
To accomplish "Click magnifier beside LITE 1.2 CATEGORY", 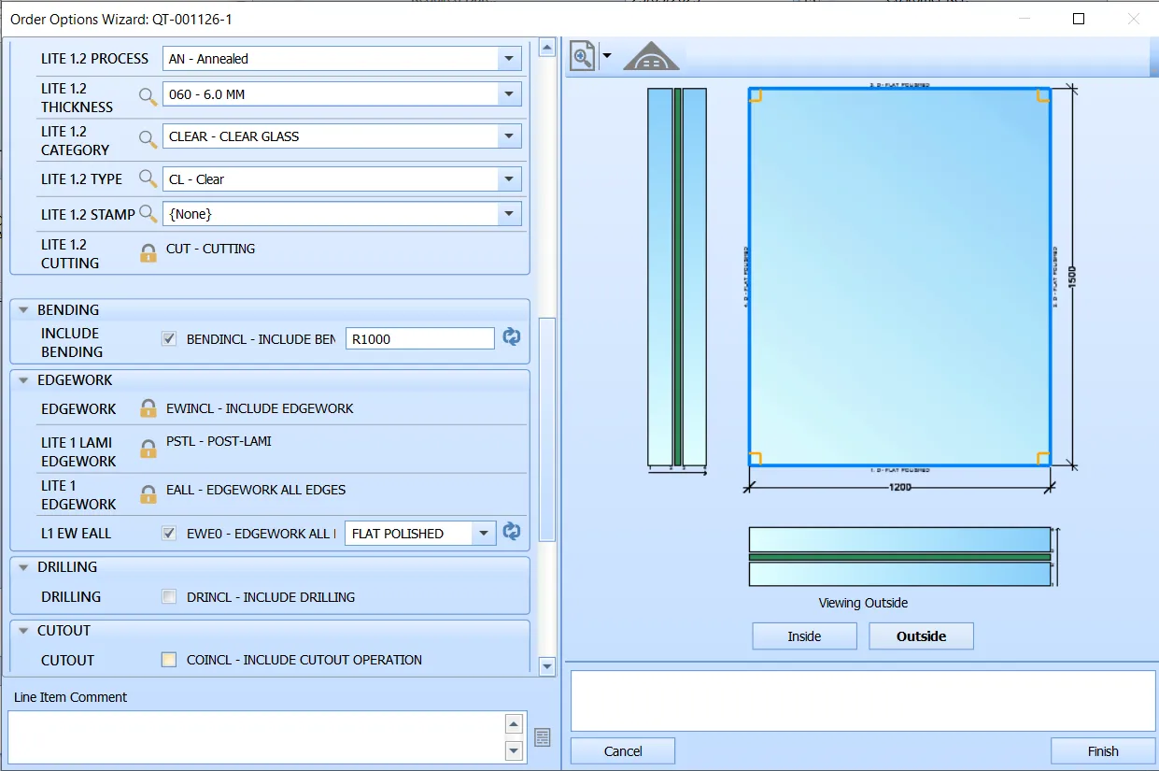I will 148,138.
